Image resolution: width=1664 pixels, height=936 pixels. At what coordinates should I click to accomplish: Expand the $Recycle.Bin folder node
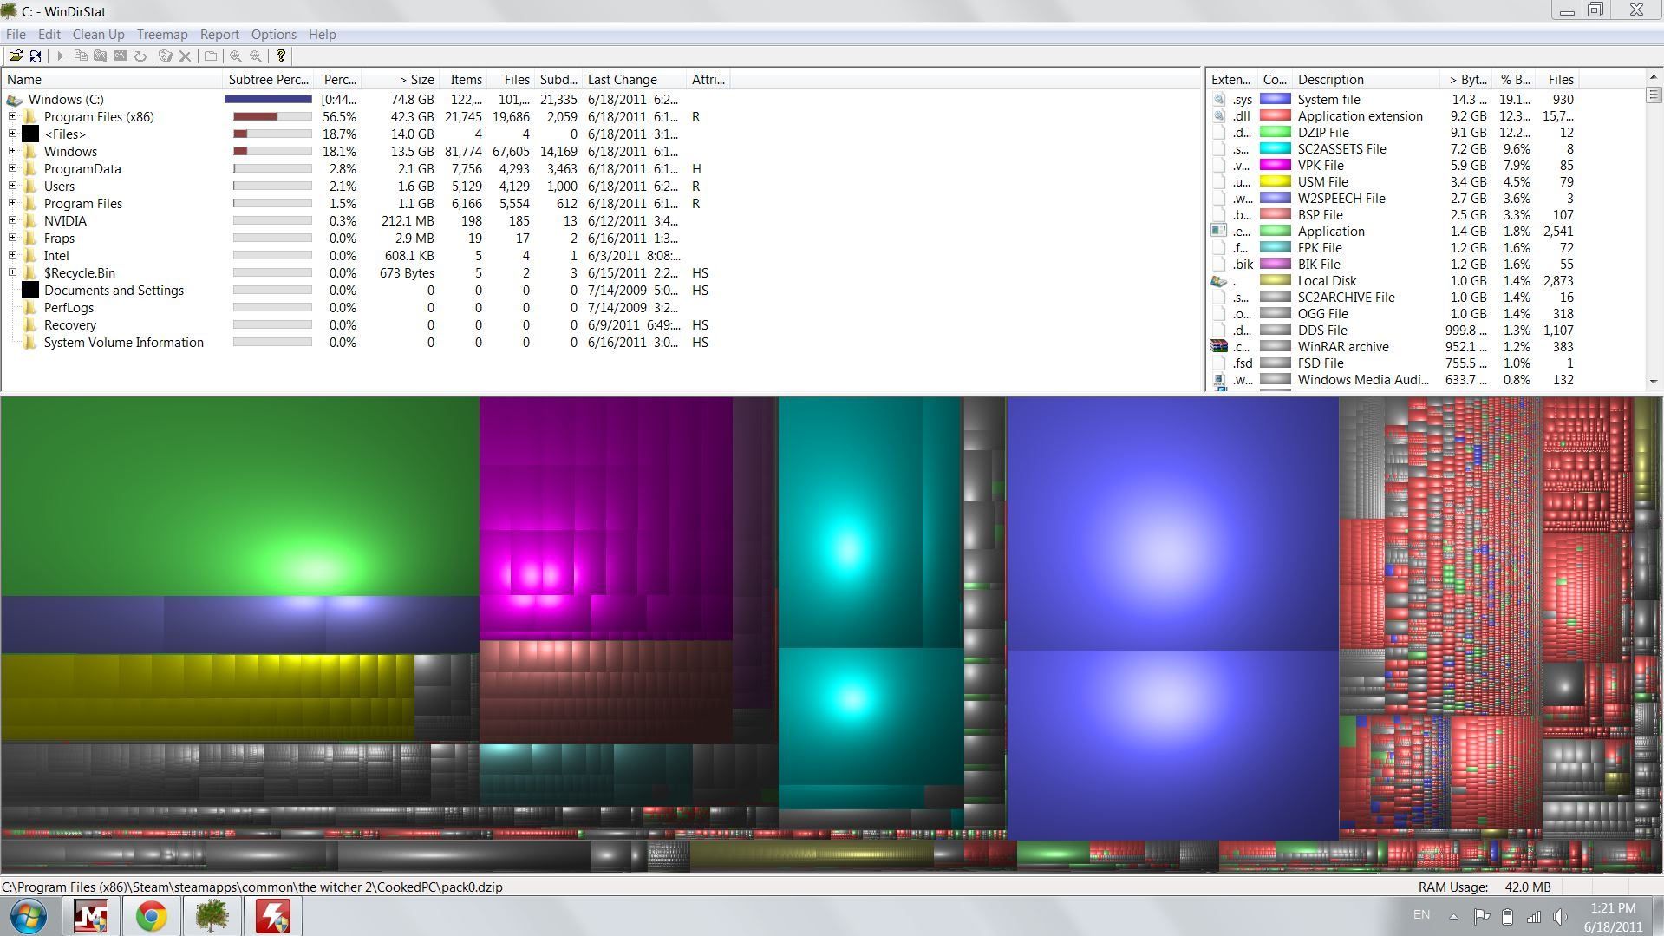pyautogui.click(x=13, y=272)
